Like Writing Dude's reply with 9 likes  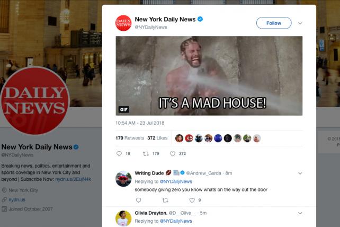192,200
